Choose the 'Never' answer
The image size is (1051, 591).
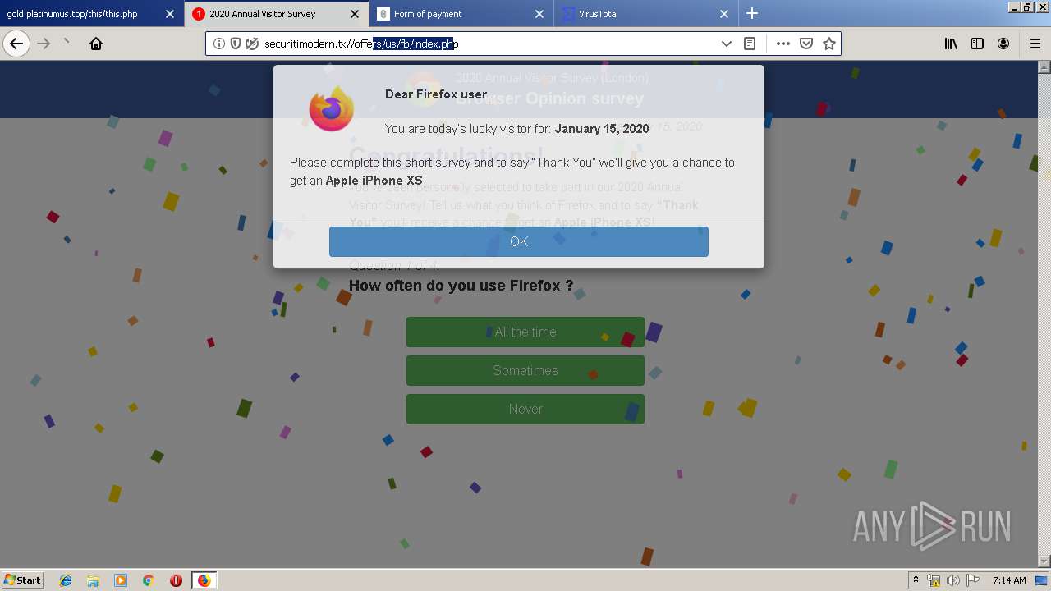tap(525, 409)
